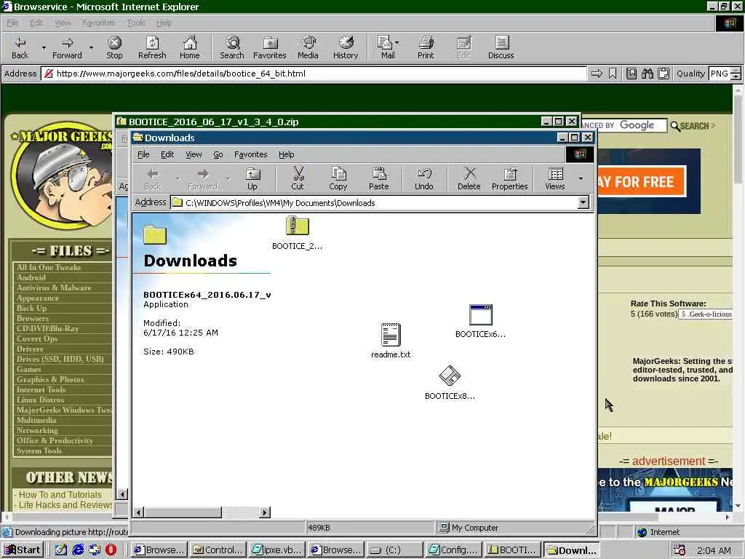Open Favorites menu in Downloads window
This screenshot has height=559, width=745.
coord(251,154)
